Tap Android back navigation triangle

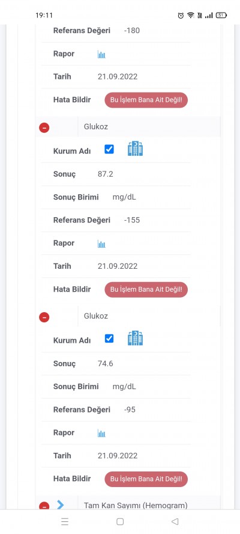pos(175,521)
